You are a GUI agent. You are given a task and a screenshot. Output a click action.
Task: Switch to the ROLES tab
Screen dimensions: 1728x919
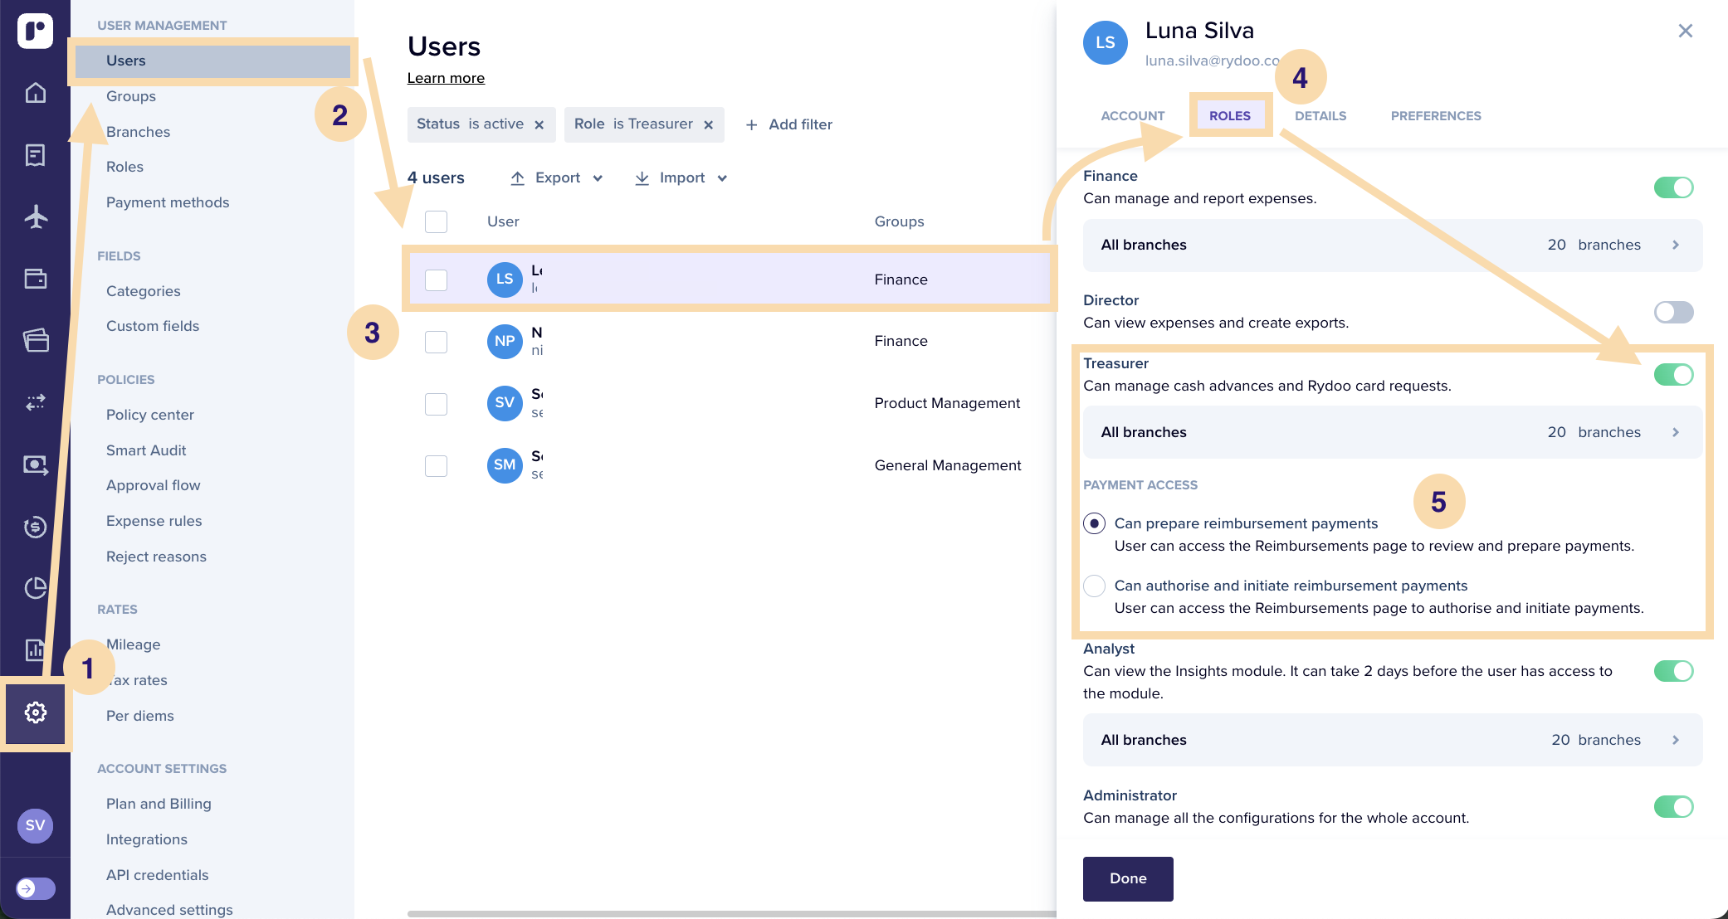(1229, 116)
